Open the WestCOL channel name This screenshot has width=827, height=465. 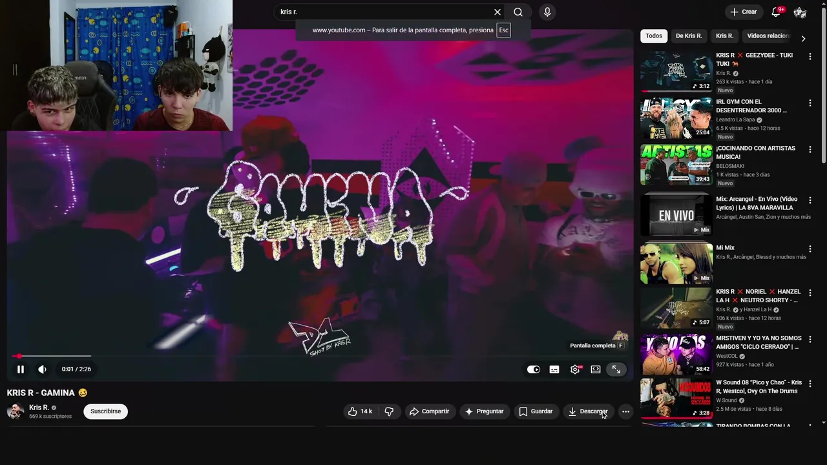pos(727,356)
